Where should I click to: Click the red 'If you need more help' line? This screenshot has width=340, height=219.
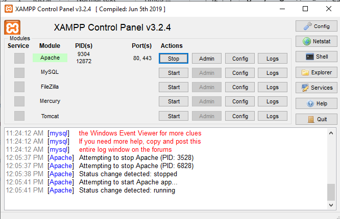click(x=140, y=141)
